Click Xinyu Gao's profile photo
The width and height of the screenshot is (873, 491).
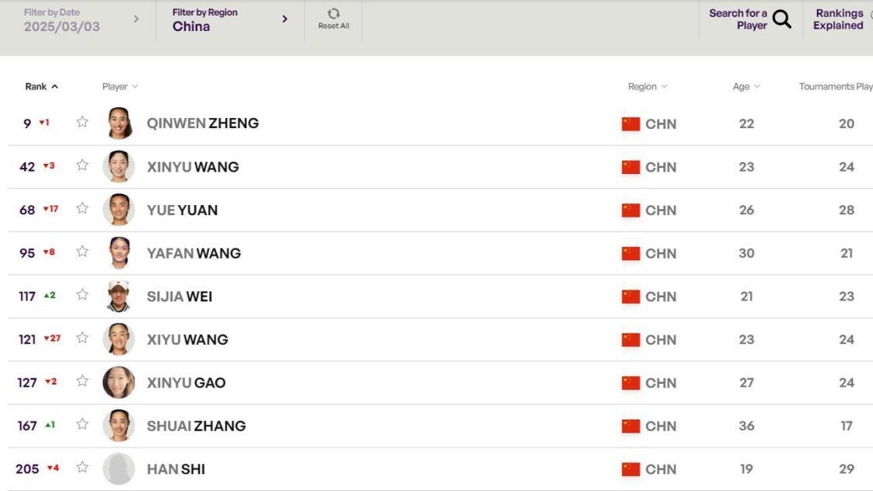pos(119,382)
